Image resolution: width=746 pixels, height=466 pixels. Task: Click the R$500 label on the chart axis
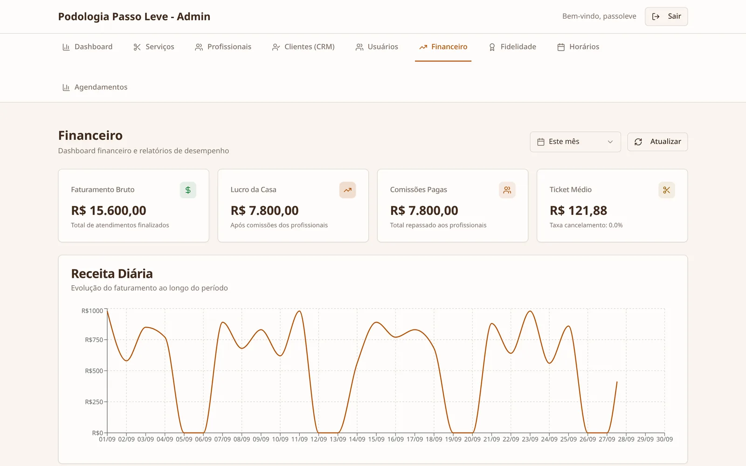point(94,371)
